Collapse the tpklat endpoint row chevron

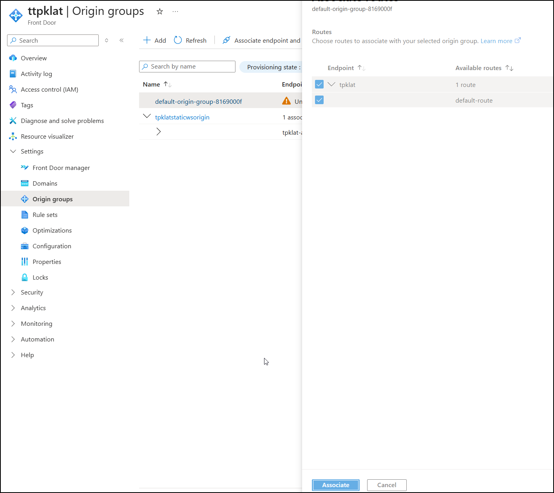[x=331, y=84]
